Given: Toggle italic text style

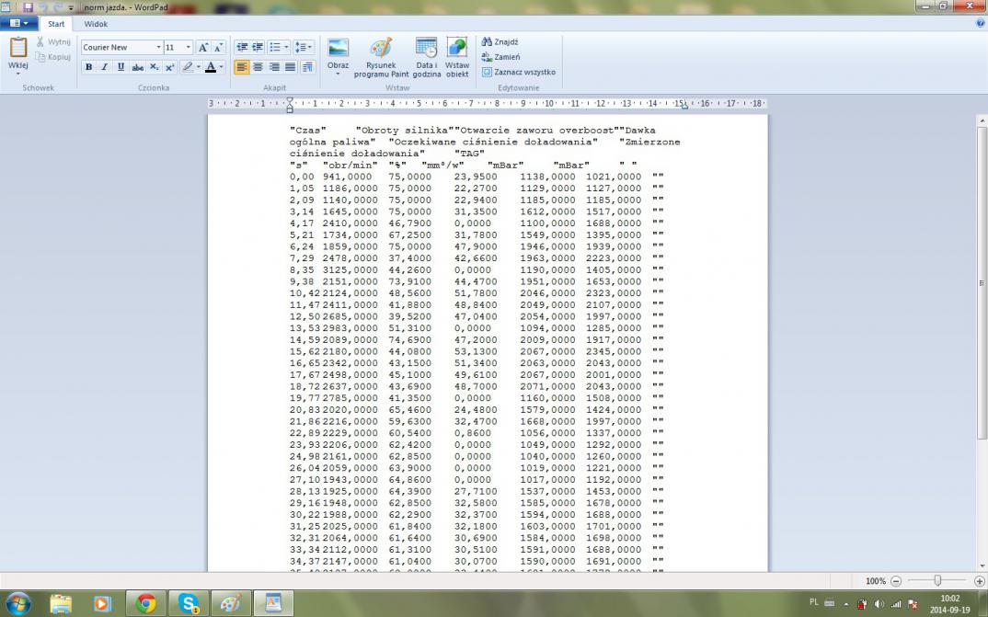Looking at the screenshot, I should tap(105, 67).
